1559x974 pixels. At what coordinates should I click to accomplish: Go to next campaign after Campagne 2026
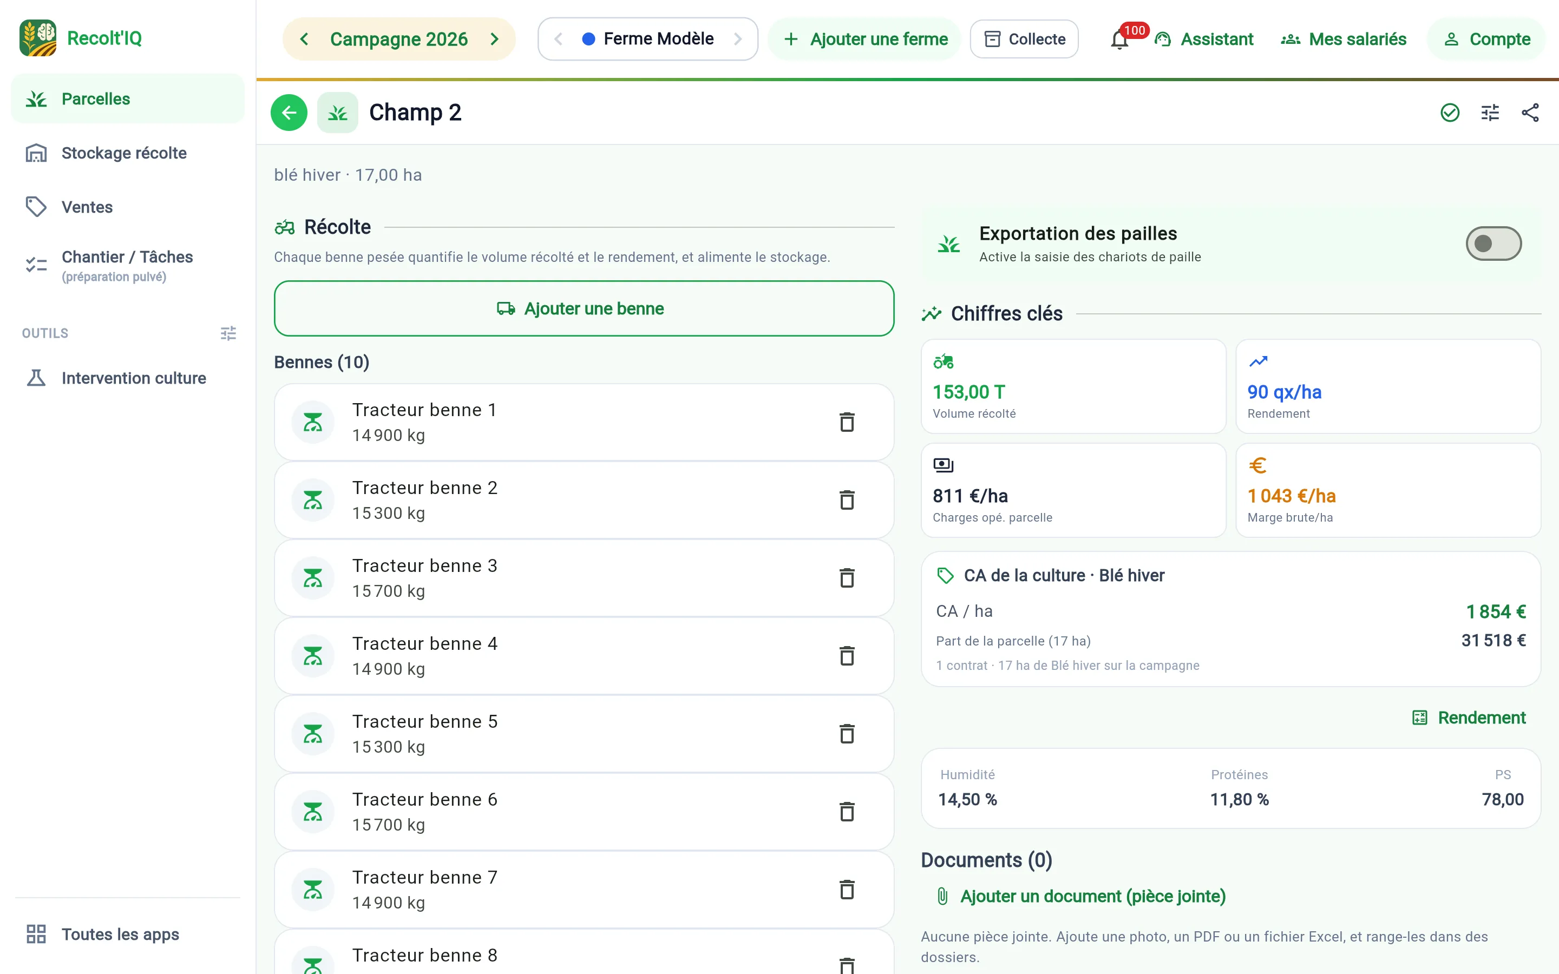(494, 40)
